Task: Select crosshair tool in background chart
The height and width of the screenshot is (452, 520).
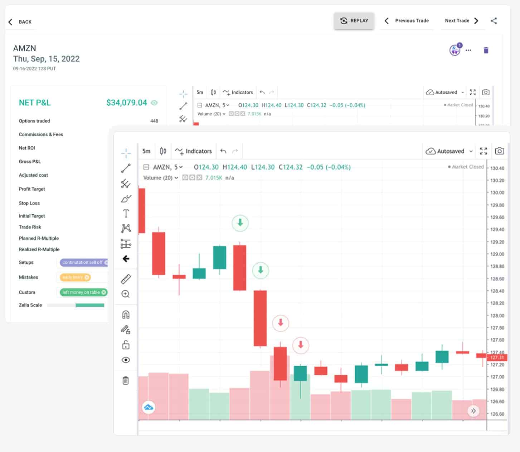Action: coord(183,94)
